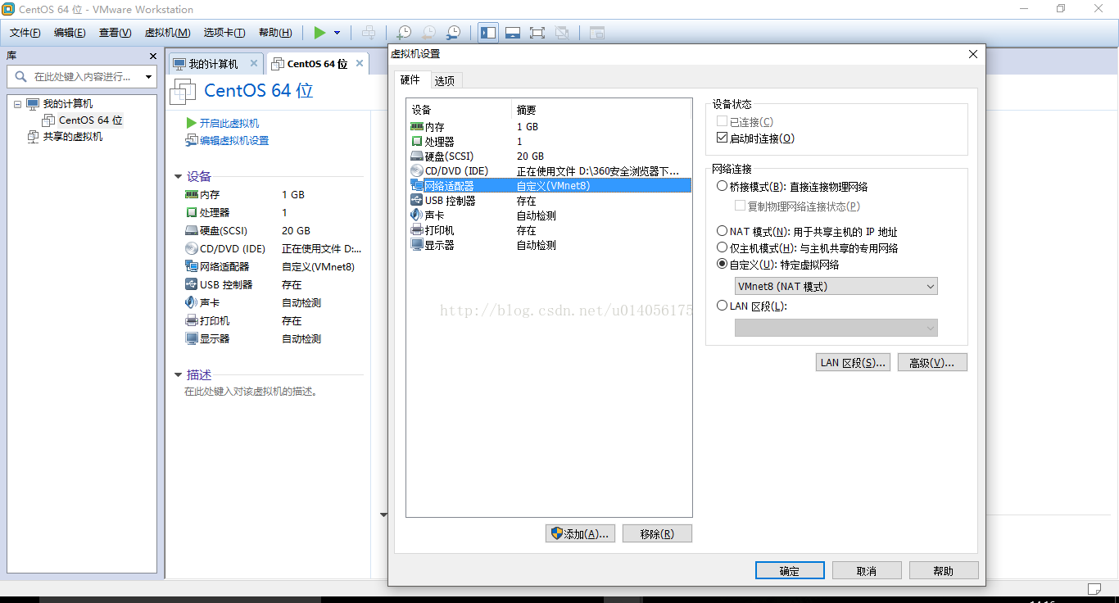This screenshot has height=603, width=1119.
Task: Select the 仅主机模式 radio button
Action: coord(722,247)
